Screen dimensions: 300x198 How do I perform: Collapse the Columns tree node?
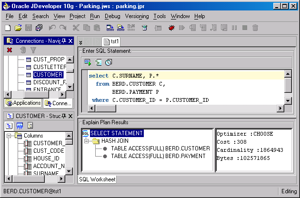click(x=9, y=136)
